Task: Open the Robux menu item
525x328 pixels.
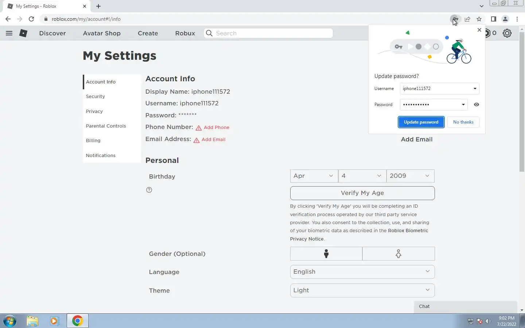Action: pyautogui.click(x=185, y=33)
